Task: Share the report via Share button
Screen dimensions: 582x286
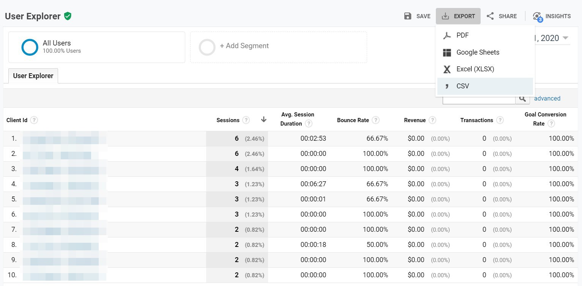Action: (502, 16)
